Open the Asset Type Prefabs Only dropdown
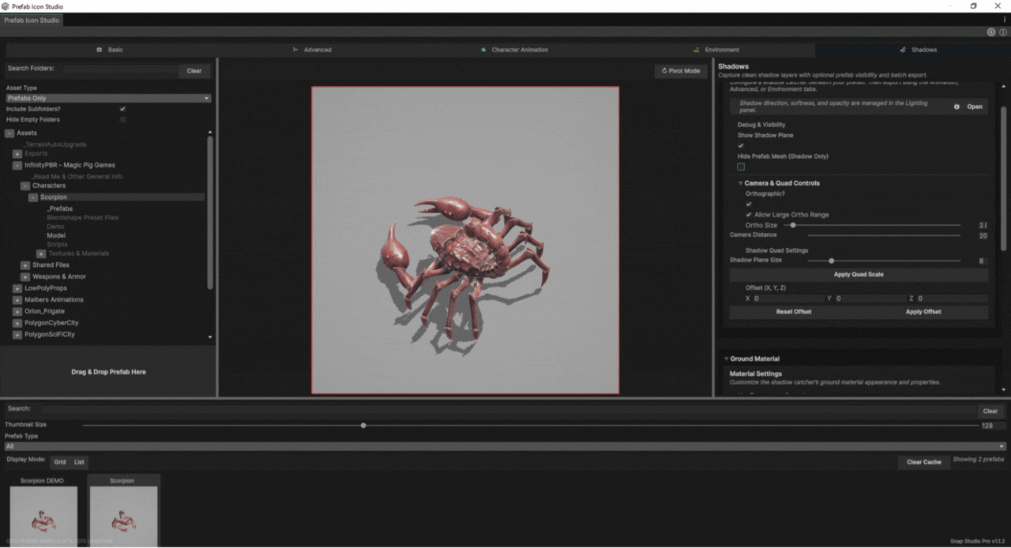The width and height of the screenshot is (1011, 548). coord(108,99)
